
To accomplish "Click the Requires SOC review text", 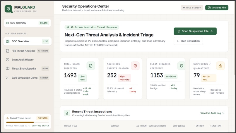I will [x=217, y=91].
